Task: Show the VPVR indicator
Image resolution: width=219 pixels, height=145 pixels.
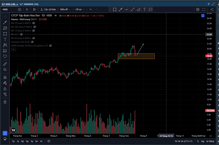Action: [50, 46]
